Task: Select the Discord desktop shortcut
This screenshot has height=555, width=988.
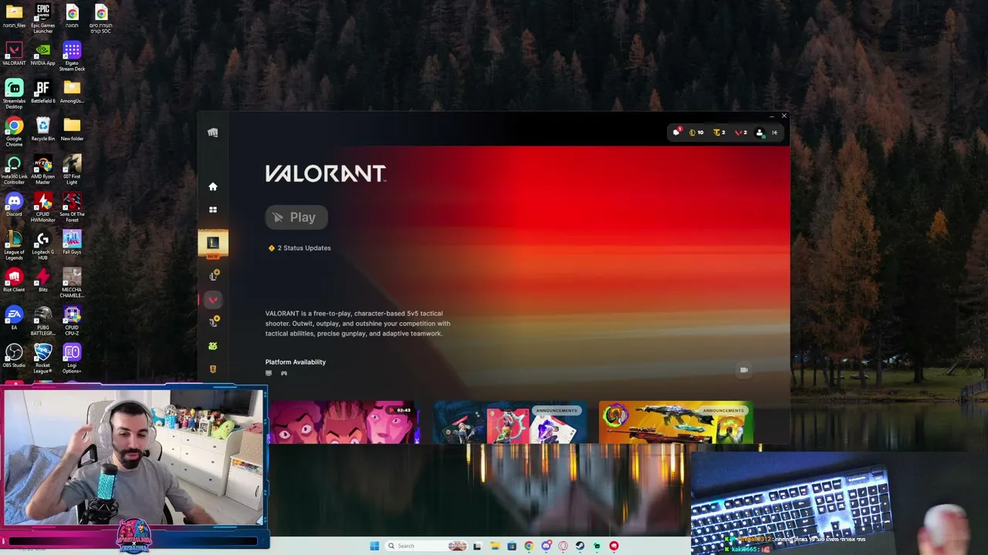Action: point(14,205)
